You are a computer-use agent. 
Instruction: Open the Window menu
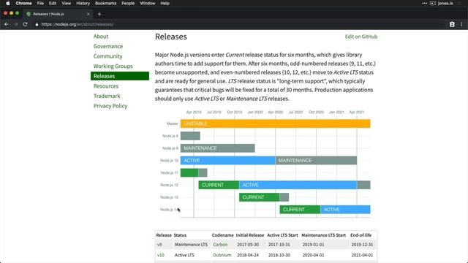point(148,3)
